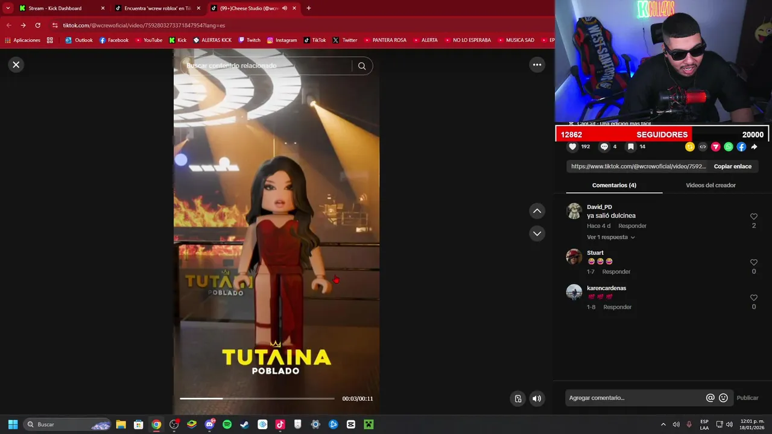Open the Outlook bookmark

(x=79, y=40)
